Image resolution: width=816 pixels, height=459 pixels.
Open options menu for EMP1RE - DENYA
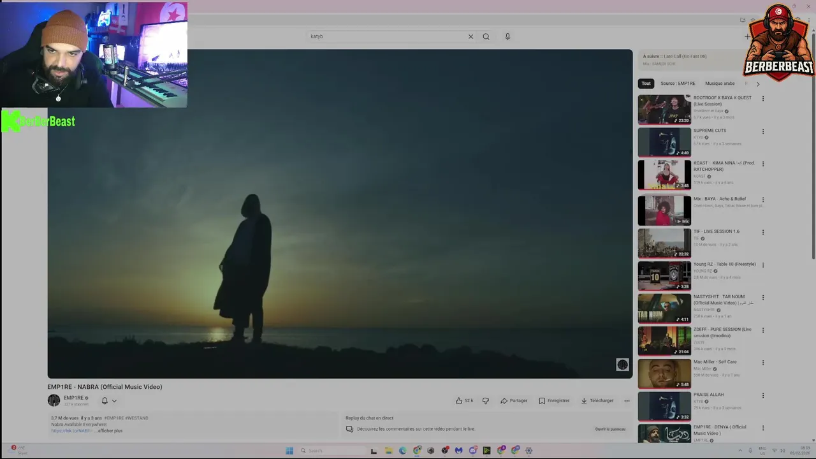pyautogui.click(x=762, y=428)
